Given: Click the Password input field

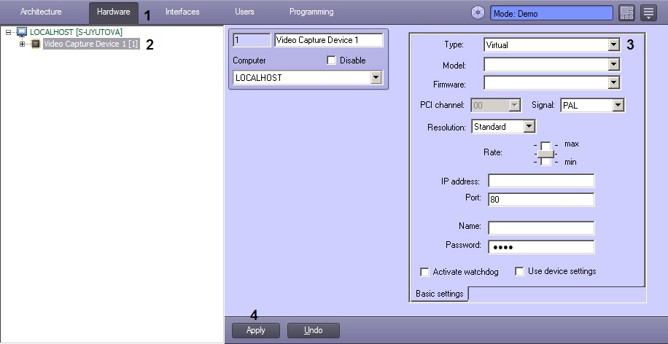Looking at the screenshot, I should (x=541, y=247).
